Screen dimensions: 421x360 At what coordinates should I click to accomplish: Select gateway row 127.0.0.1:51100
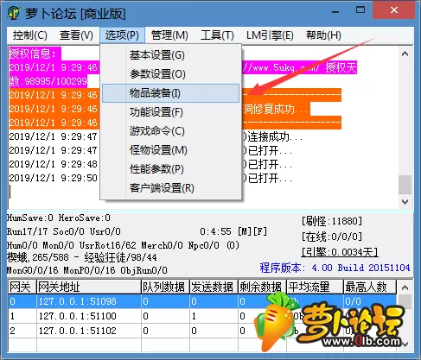pyautogui.click(x=202, y=316)
